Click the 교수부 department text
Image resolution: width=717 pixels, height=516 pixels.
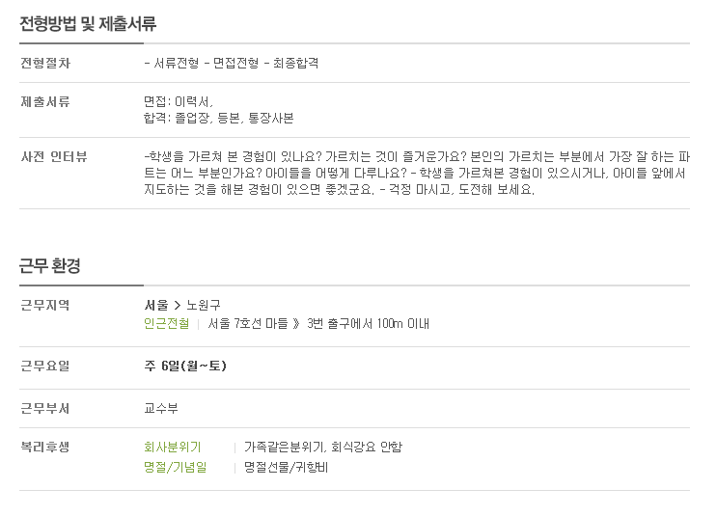tap(161, 408)
